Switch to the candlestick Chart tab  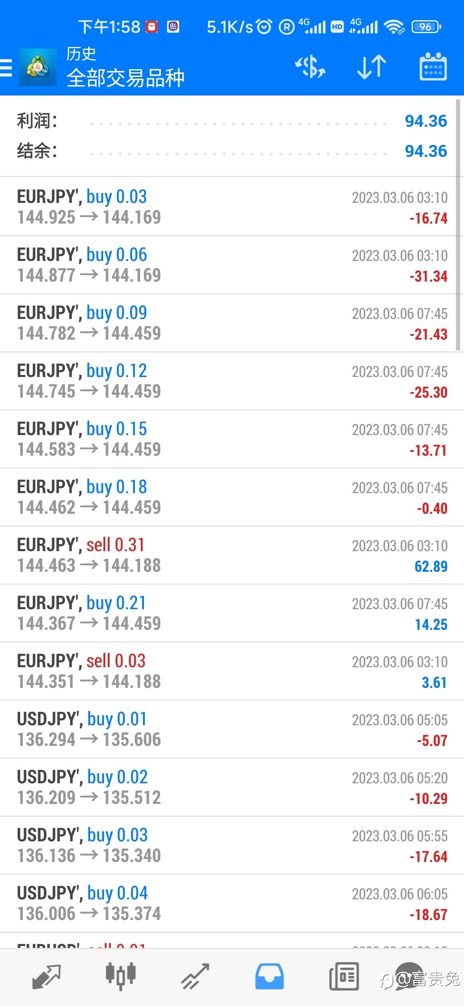(121, 977)
